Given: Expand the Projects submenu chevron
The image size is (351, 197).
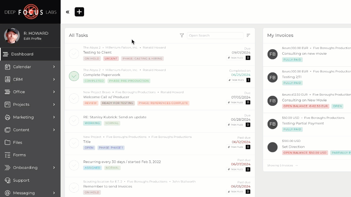Looking at the screenshot, I should point(54,105).
